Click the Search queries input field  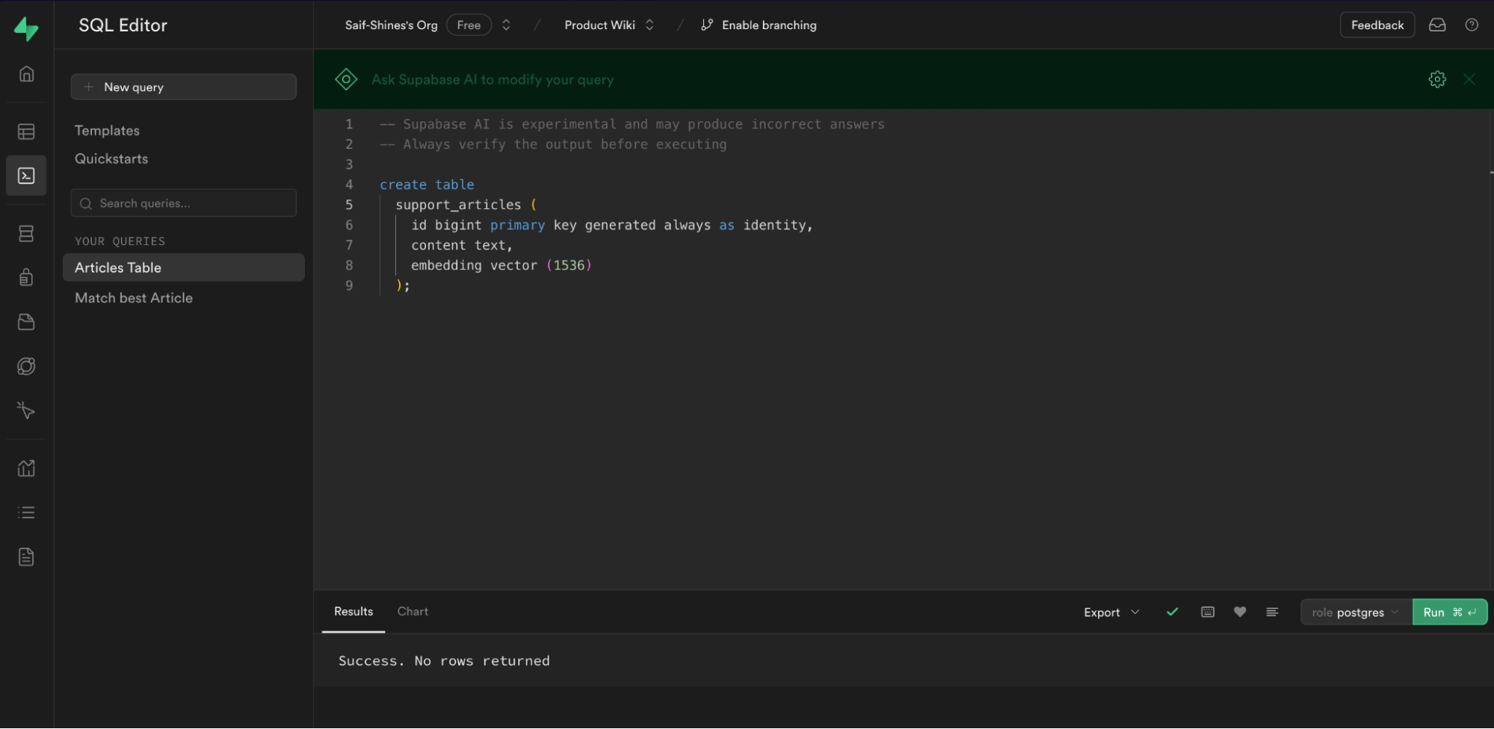183,203
